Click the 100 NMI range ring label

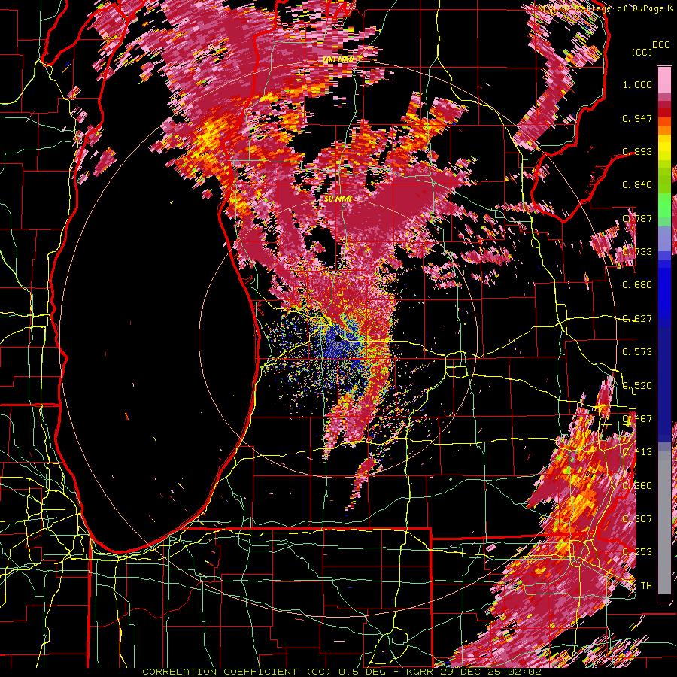tap(338, 59)
